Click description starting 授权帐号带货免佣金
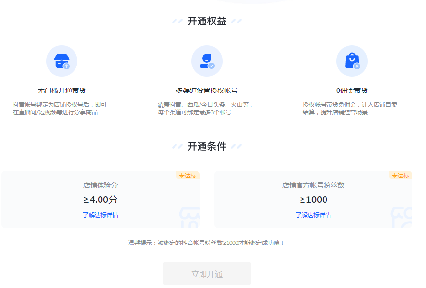Image resolution: width=426 pixels, height=288 pixels. pos(350,109)
